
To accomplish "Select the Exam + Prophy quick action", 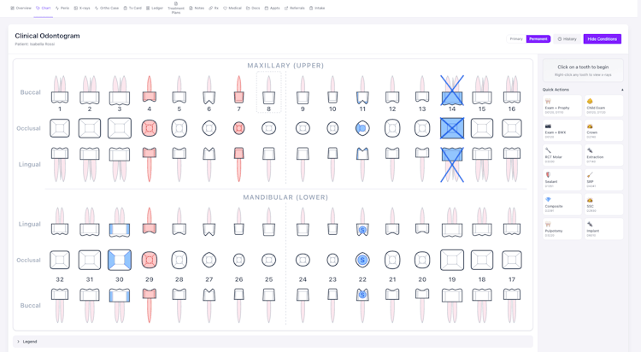I will pyautogui.click(x=562, y=106).
